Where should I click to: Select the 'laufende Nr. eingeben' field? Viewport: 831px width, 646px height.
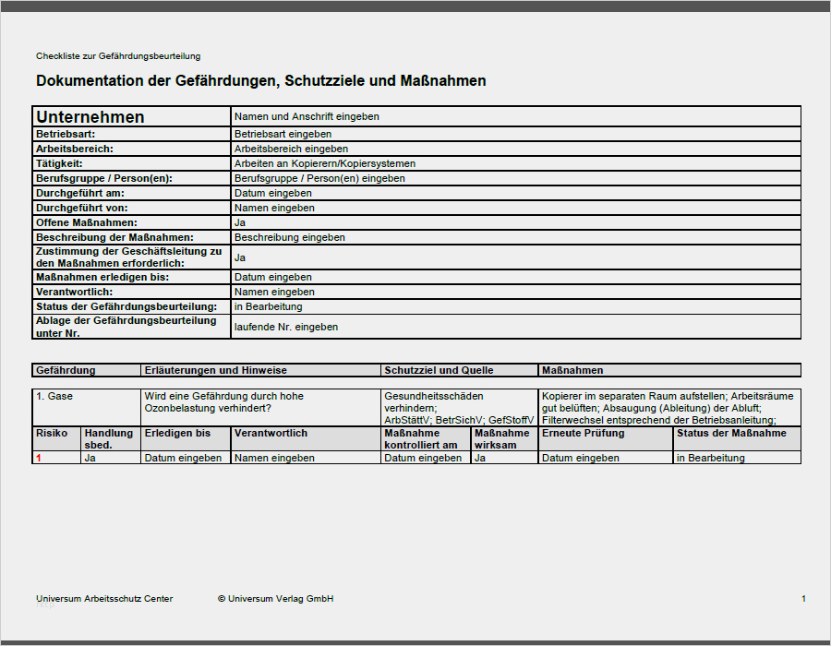[515, 327]
